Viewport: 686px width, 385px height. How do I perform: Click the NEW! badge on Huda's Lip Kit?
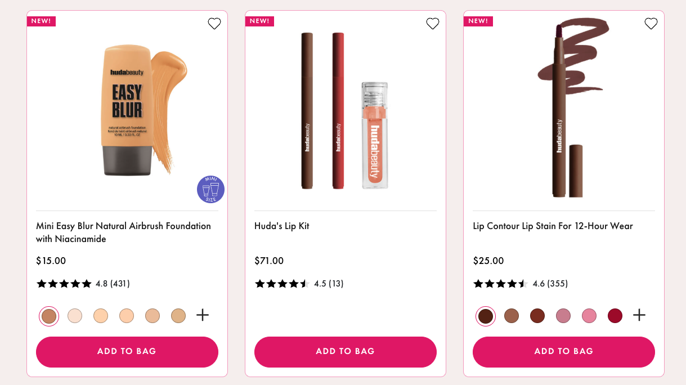pyautogui.click(x=259, y=21)
